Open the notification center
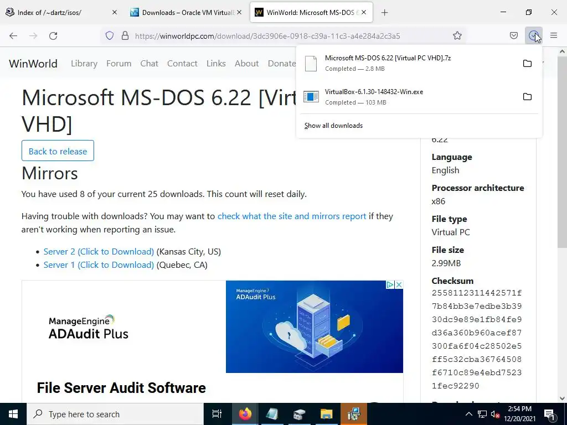The width and height of the screenshot is (567, 425). click(549, 414)
